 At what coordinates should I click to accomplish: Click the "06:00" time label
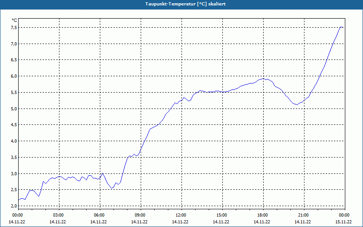pos(100,215)
